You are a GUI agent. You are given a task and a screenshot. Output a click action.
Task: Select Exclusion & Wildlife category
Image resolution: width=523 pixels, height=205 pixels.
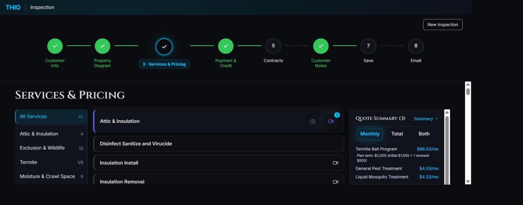point(51,148)
